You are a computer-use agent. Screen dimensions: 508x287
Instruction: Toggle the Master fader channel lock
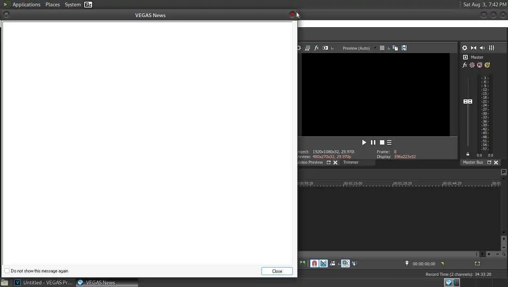click(468, 154)
